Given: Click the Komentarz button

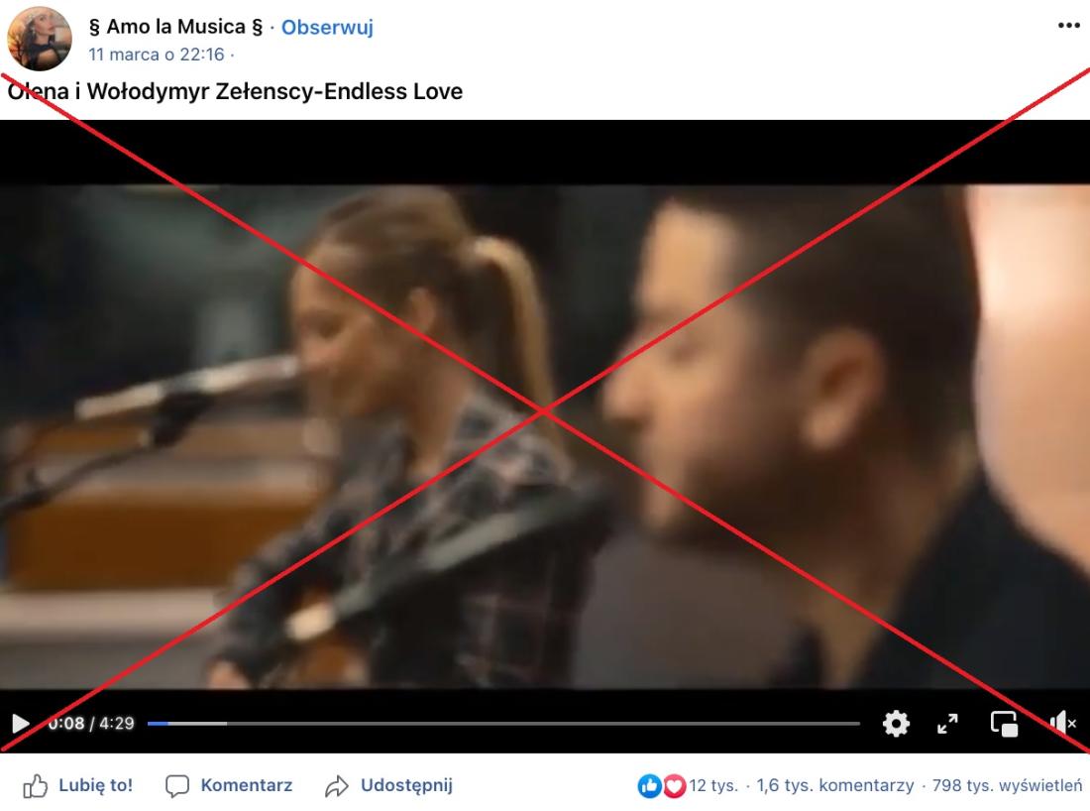Looking at the screenshot, I should pos(229,785).
